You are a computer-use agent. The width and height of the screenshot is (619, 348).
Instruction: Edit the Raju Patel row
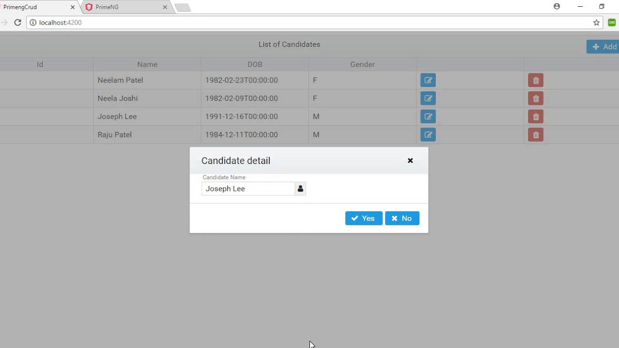tap(428, 135)
